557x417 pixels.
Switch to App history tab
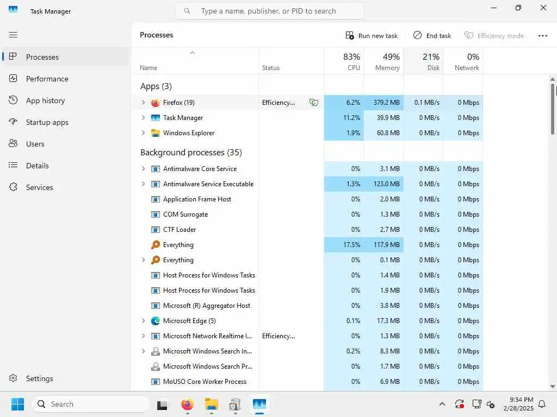coord(65,100)
